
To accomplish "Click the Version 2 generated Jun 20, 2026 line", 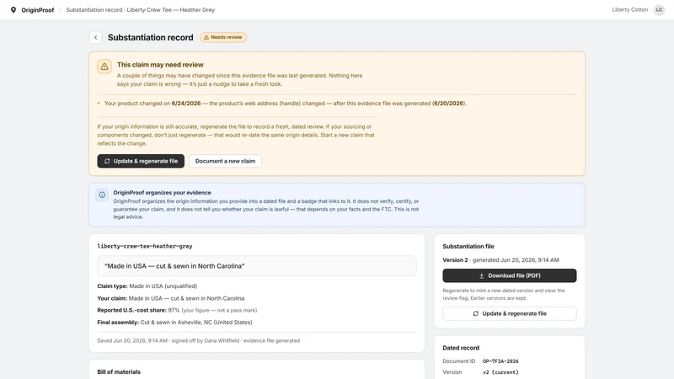I will [500, 260].
